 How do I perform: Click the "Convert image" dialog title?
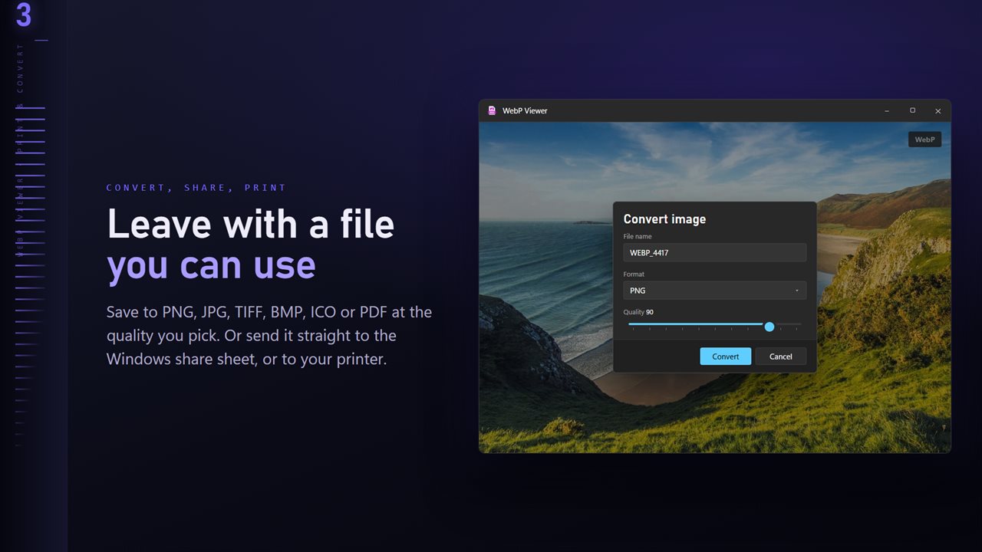[664, 219]
